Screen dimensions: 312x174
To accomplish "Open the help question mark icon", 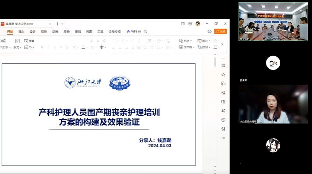I will [223, 120].
